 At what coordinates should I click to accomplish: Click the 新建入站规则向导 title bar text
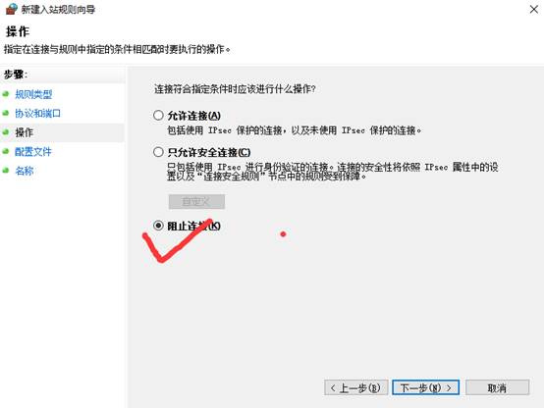click(58, 10)
